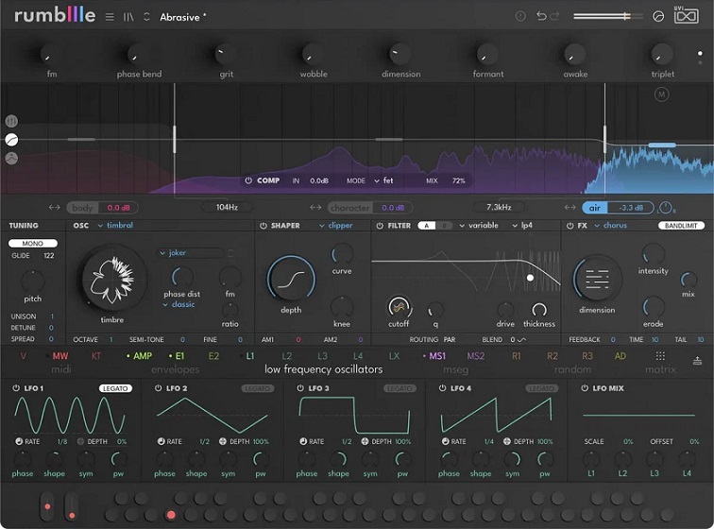Toggle the FILTER power button

[x=380, y=226]
